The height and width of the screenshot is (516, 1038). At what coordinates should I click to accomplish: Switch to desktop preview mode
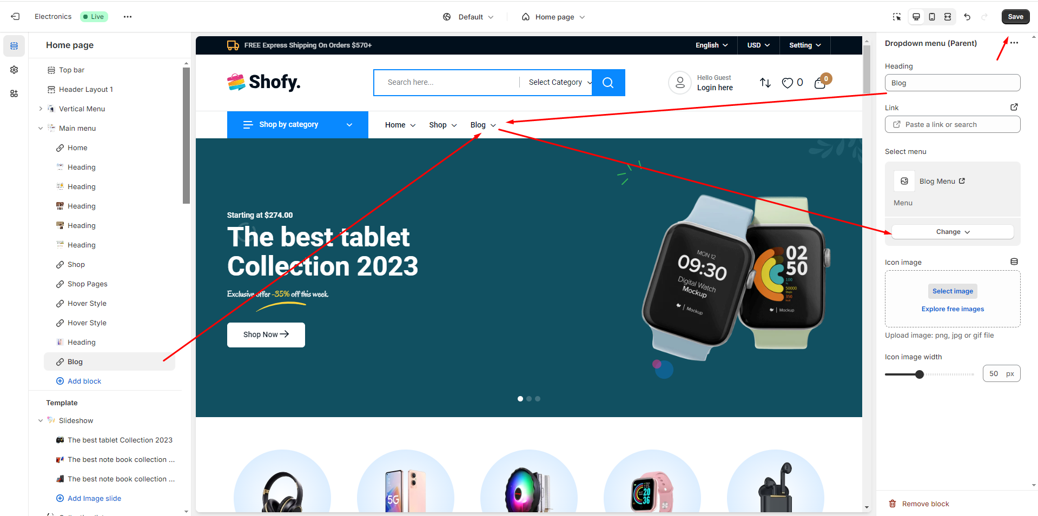pos(916,17)
